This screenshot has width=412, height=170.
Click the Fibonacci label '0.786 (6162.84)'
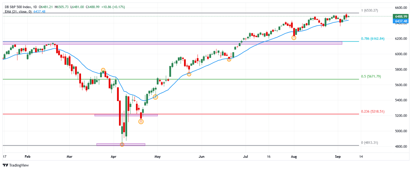pos(373,39)
